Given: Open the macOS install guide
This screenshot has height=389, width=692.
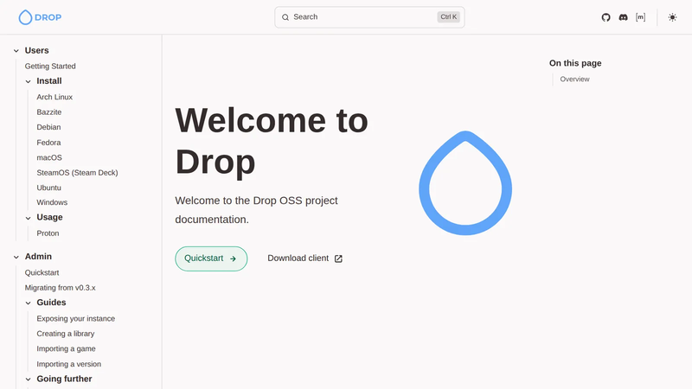Looking at the screenshot, I should click(49, 157).
